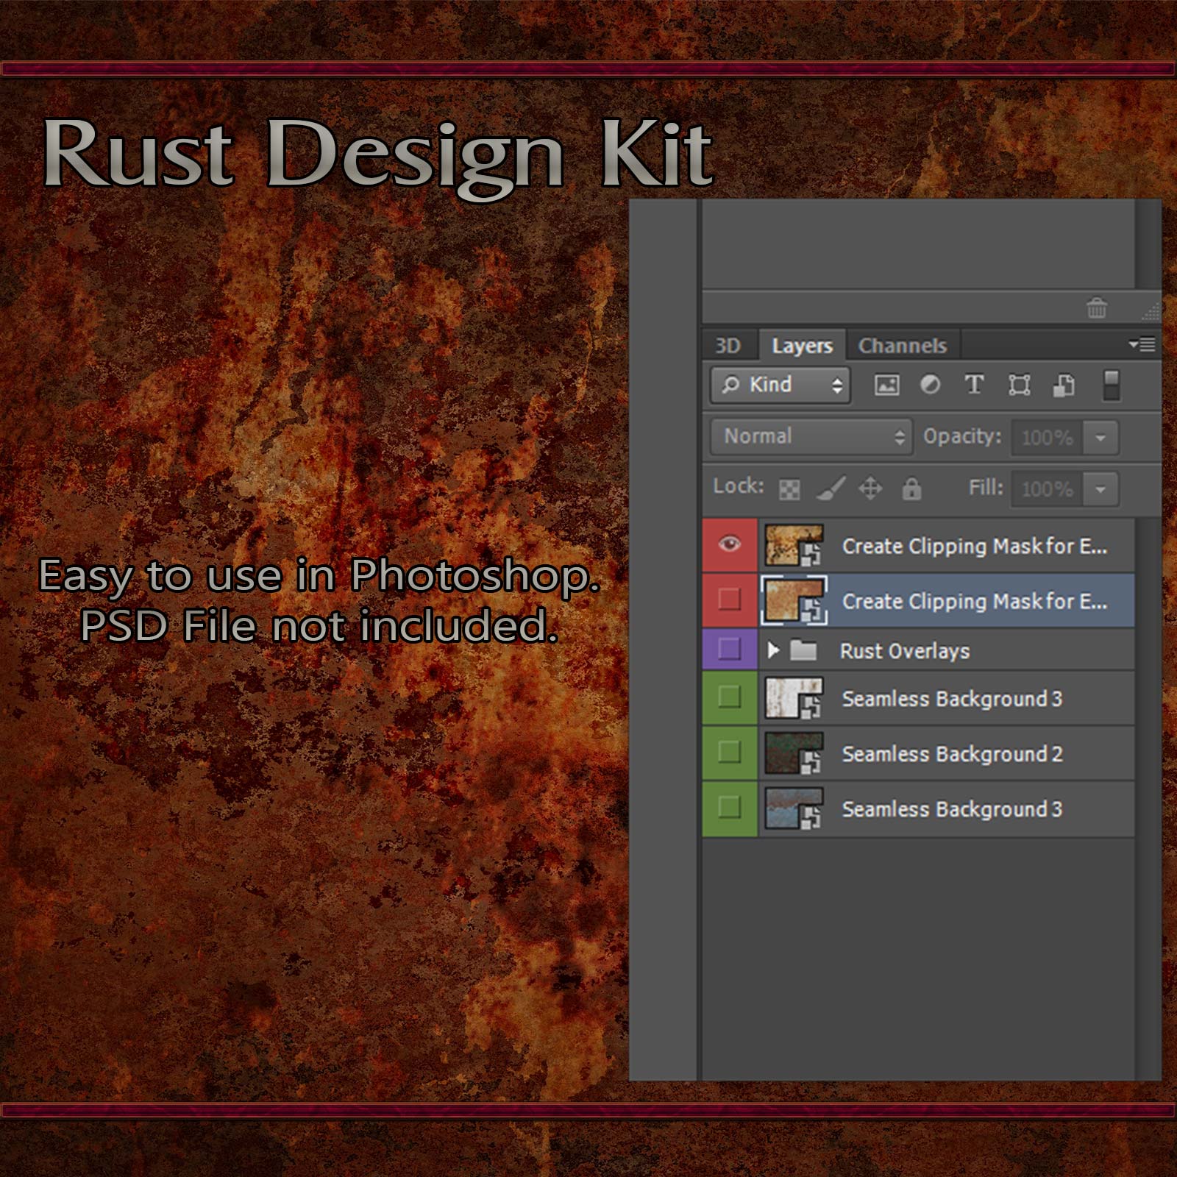Select the first Create Clipping Mask layer thumbnail

point(794,545)
